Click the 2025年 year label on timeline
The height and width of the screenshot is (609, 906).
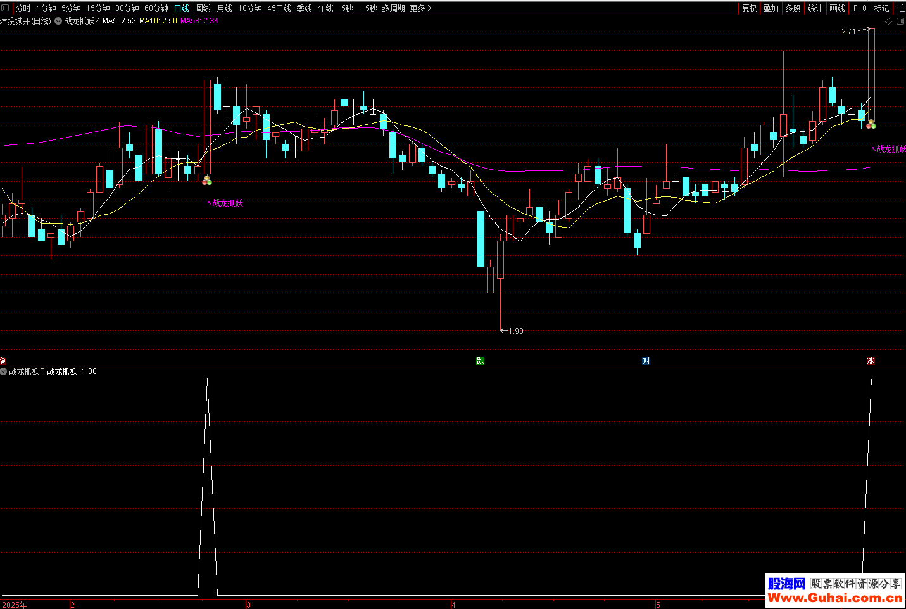[x=15, y=605]
